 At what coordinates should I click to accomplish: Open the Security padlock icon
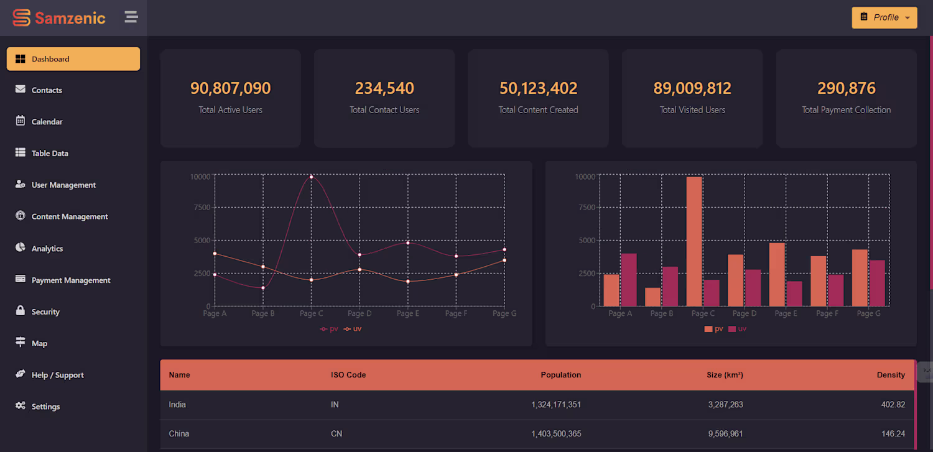coord(21,310)
